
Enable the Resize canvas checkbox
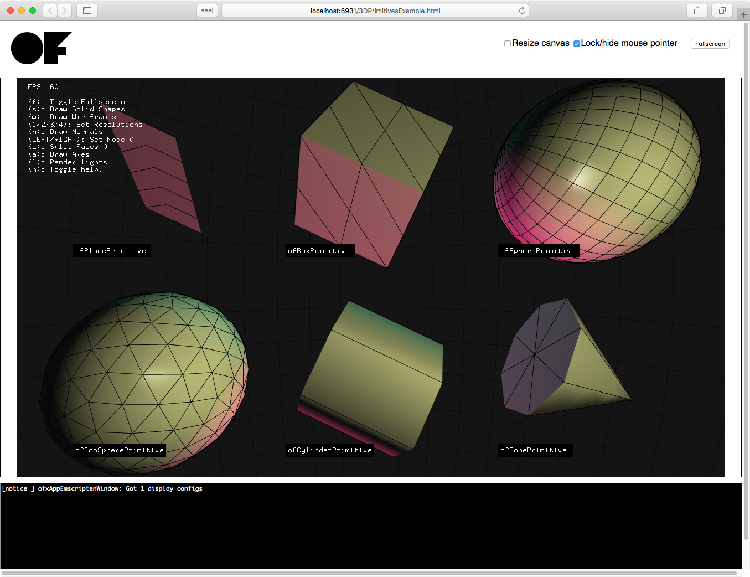507,44
